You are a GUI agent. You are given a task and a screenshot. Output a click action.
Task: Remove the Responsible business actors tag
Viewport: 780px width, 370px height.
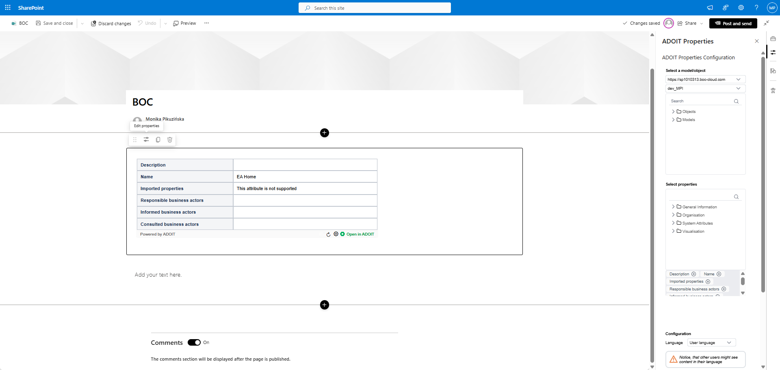click(724, 289)
